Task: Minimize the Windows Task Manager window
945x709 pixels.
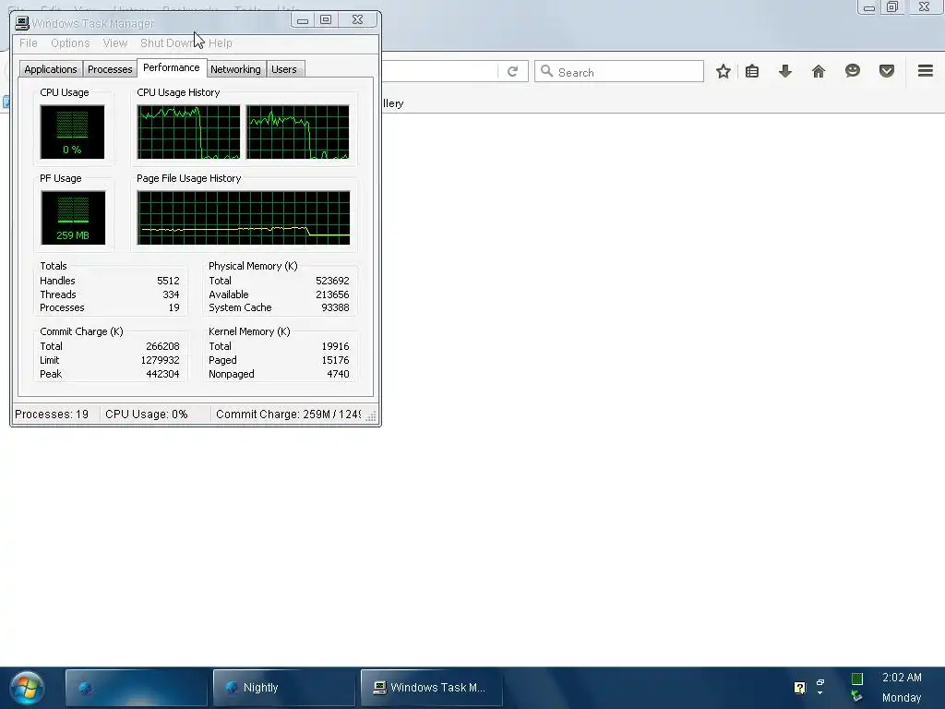Action: click(303, 20)
